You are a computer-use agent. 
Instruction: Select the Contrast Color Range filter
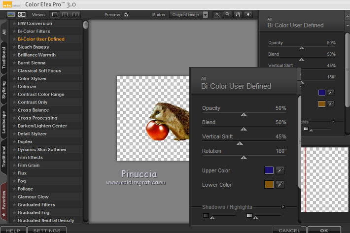pos(41,94)
